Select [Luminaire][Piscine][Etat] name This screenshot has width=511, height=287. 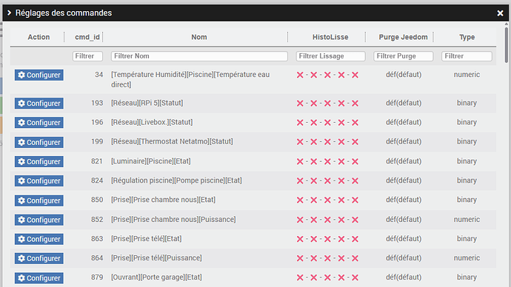pos(151,161)
